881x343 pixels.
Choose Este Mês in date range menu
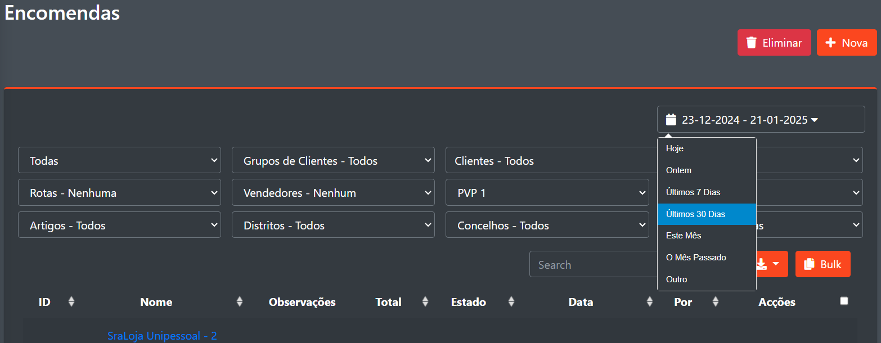point(684,236)
